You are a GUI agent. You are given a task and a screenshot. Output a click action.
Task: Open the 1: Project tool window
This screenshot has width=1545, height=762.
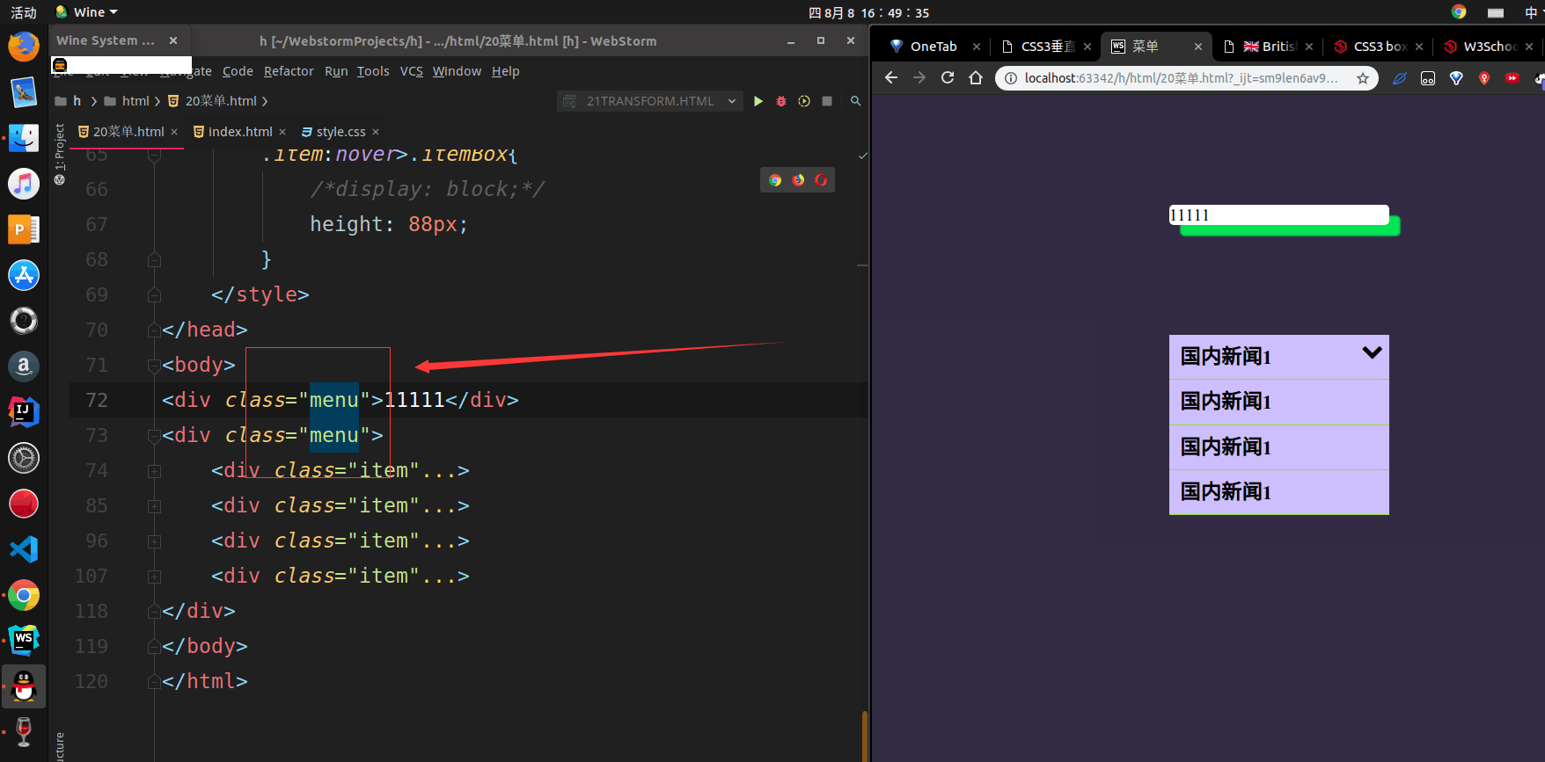59,153
